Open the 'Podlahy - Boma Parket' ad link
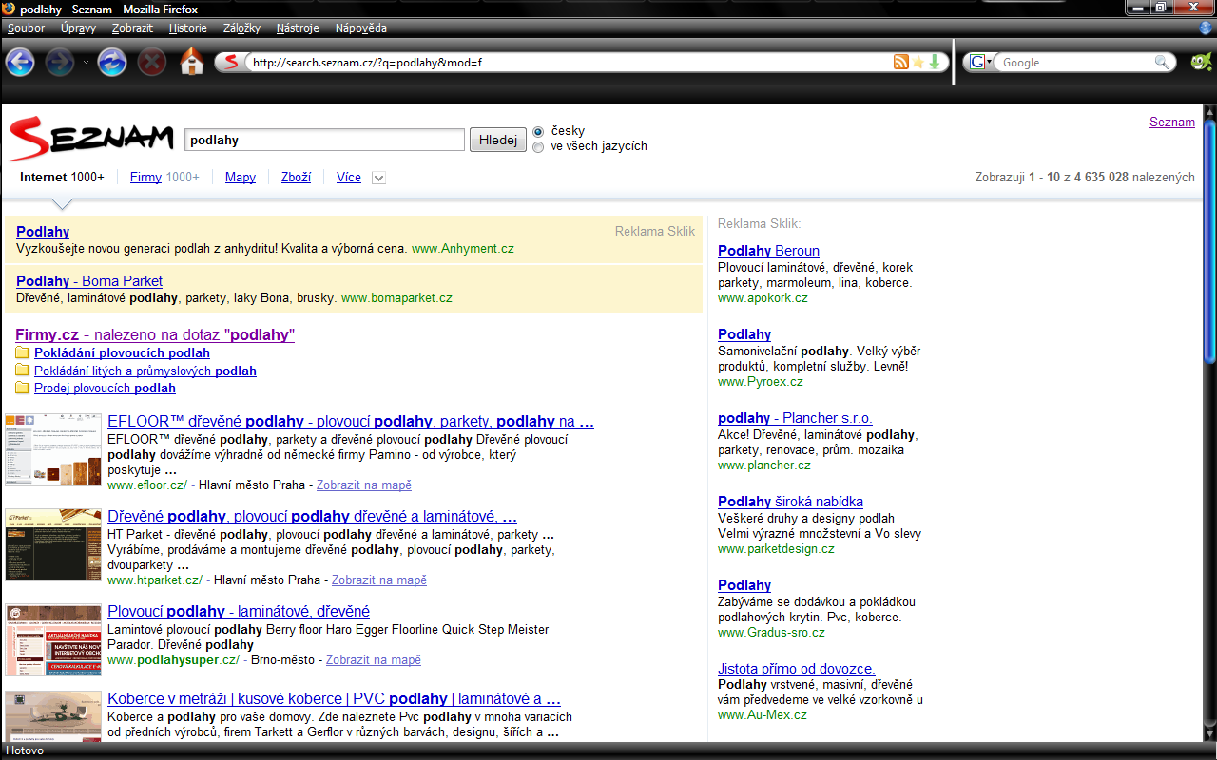This screenshot has width=1217, height=760. point(89,281)
